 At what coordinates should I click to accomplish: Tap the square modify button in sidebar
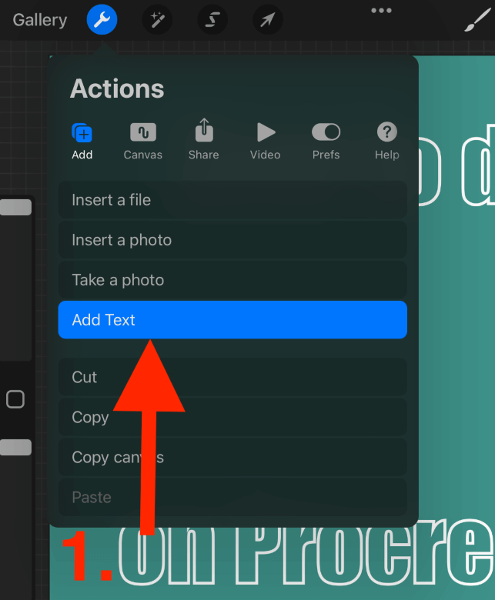pos(15,399)
